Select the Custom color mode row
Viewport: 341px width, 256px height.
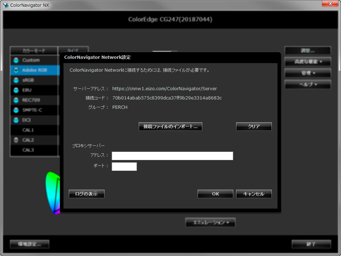click(x=35, y=60)
